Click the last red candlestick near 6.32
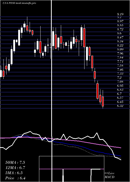The height and width of the screenshot is (182, 130). pyautogui.click(x=103, y=101)
